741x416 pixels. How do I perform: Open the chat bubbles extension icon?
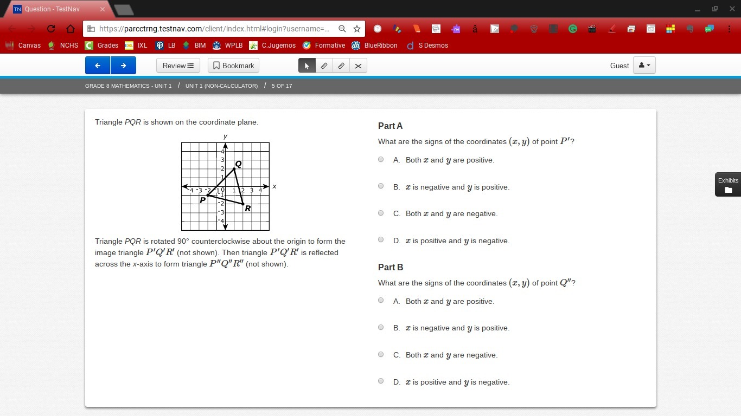tap(710, 29)
